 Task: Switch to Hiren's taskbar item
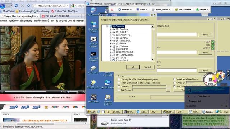[x=129, y=112]
